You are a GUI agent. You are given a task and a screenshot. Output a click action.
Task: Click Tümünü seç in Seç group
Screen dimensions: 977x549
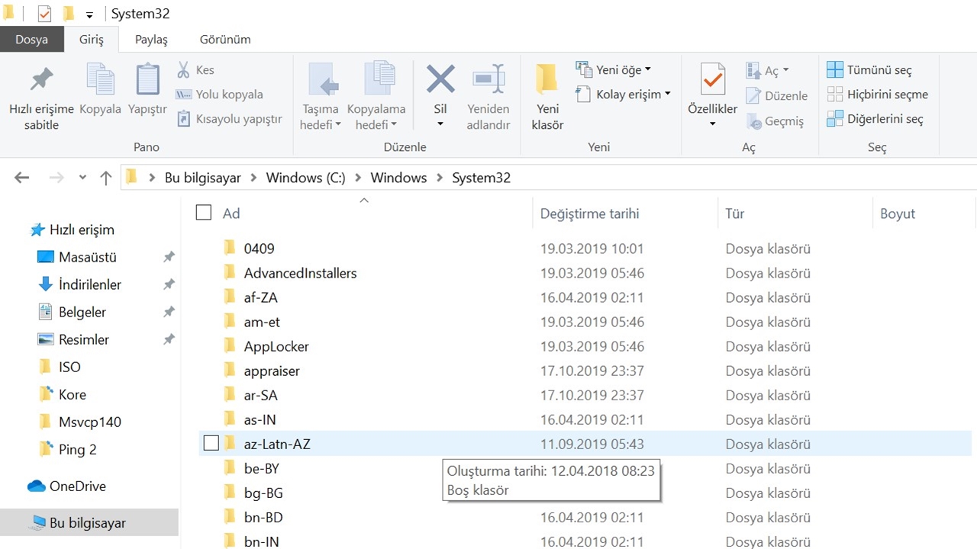point(869,70)
